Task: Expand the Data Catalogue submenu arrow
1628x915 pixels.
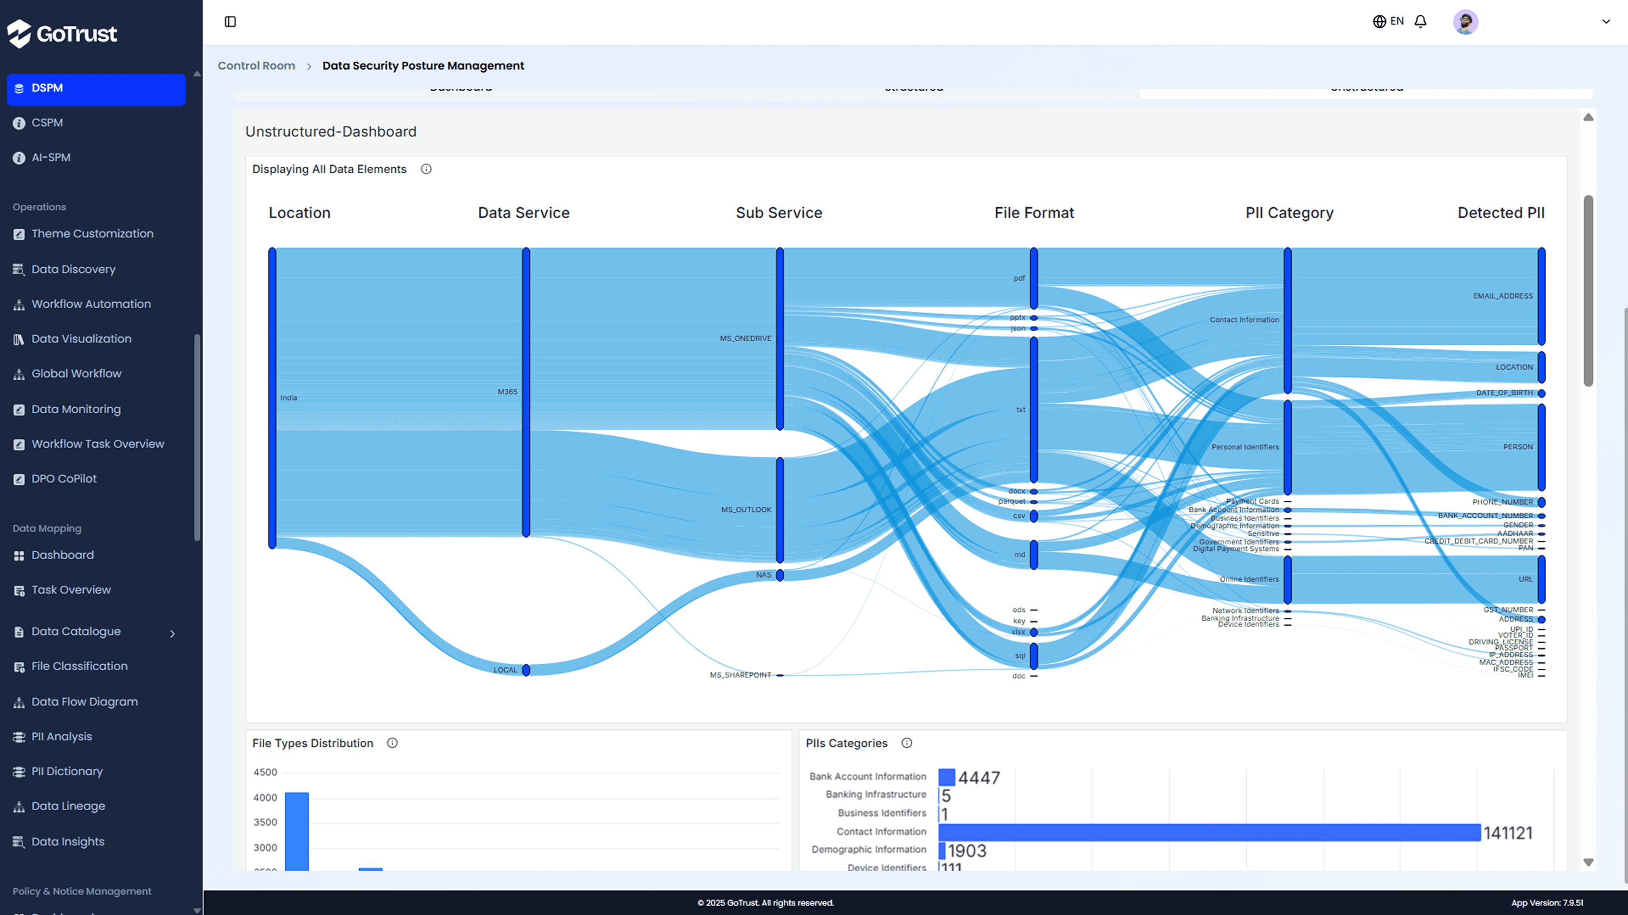Action: tap(172, 633)
